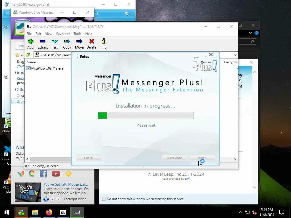Check 'Do not show this window' checkbox
This screenshot has height=218, width=291.
click(x=103, y=199)
